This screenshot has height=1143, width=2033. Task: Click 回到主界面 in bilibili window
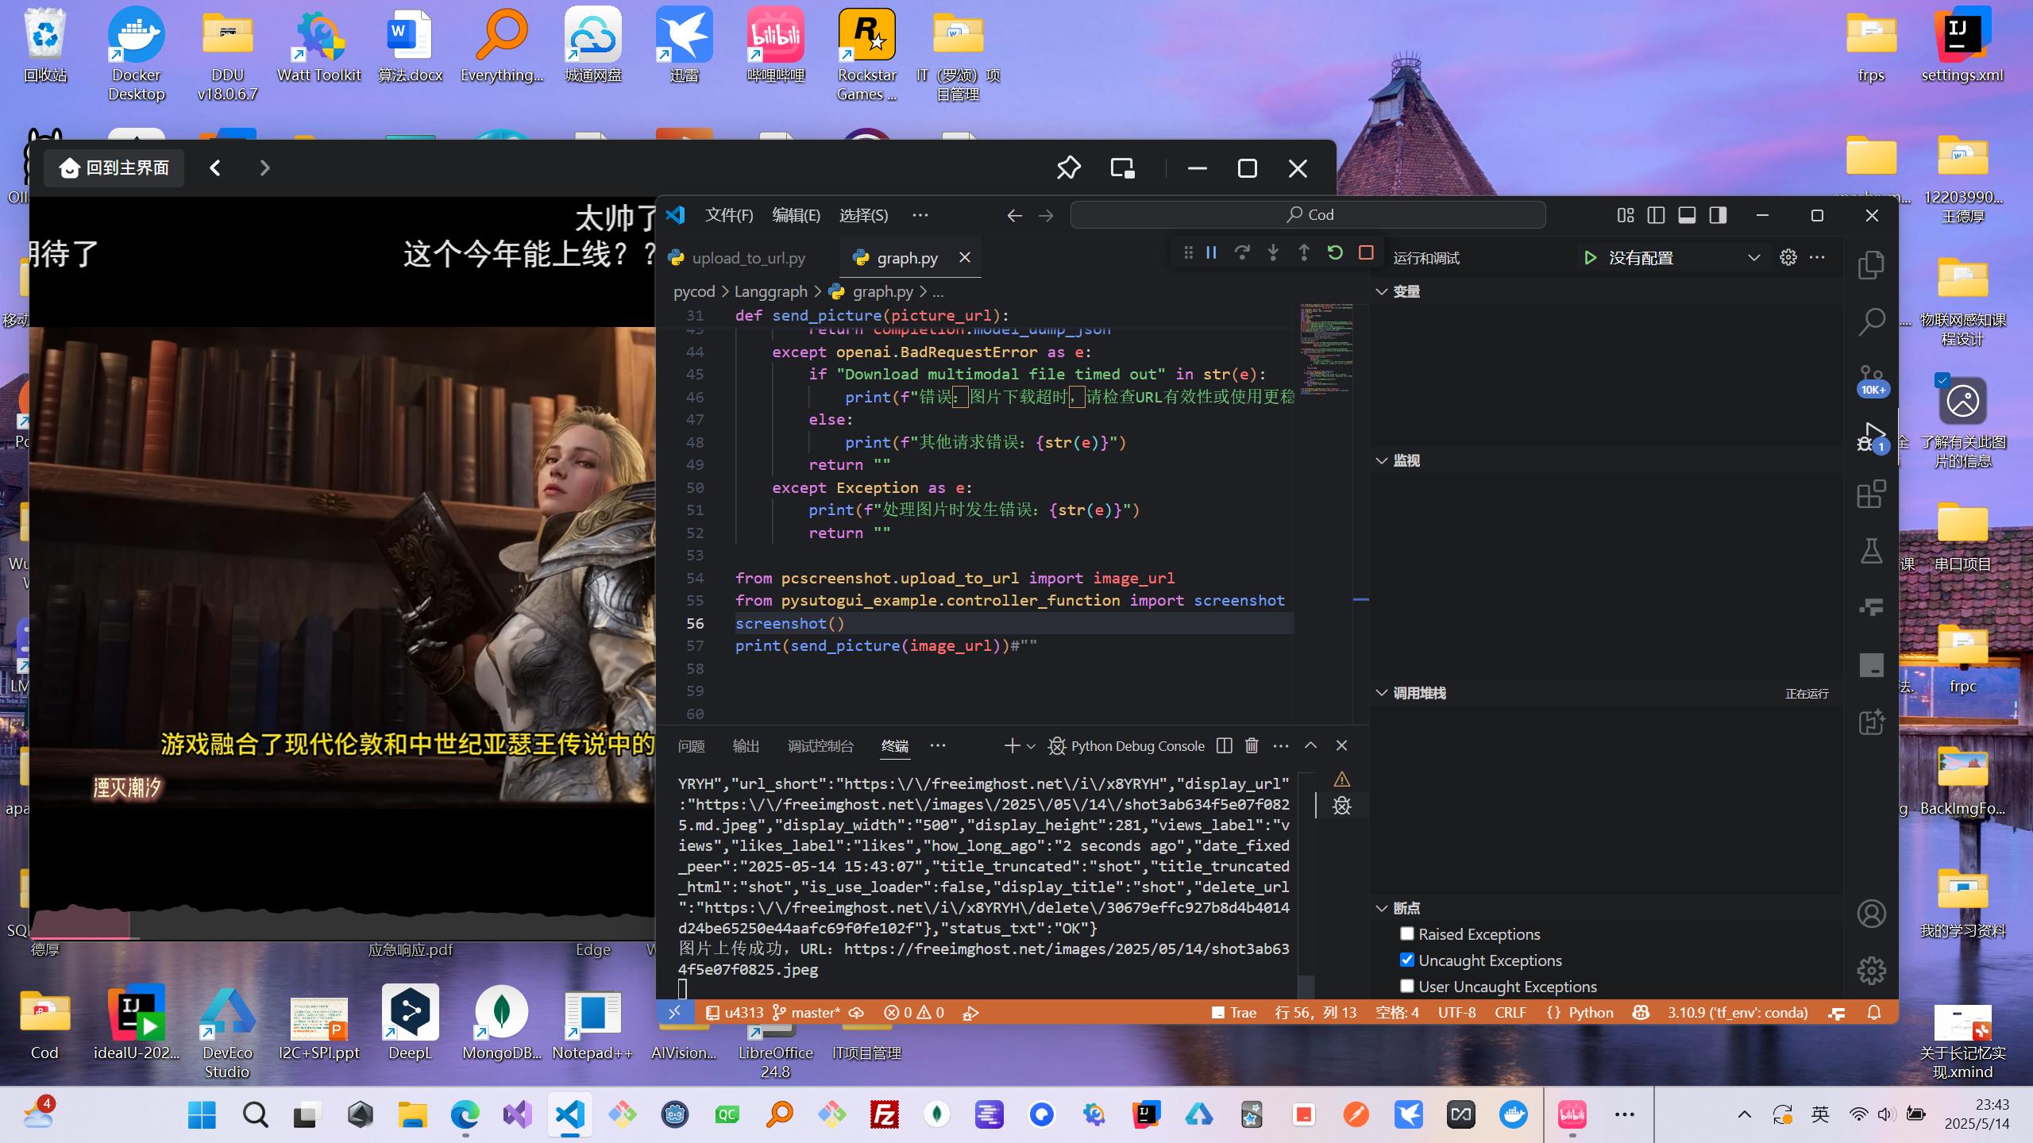click(114, 168)
